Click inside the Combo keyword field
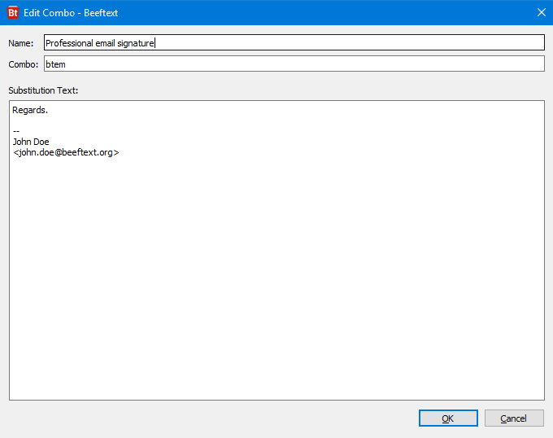The width and height of the screenshot is (553, 438). tap(293, 64)
